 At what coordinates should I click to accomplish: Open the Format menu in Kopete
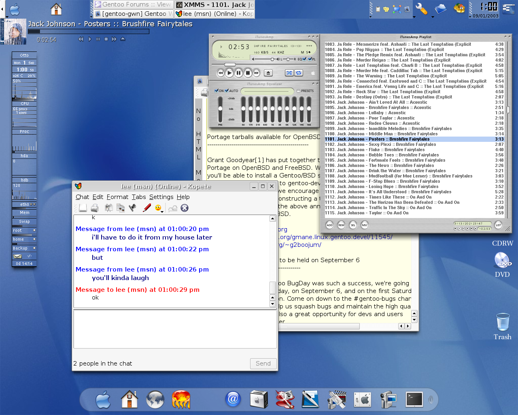click(117, 197)
